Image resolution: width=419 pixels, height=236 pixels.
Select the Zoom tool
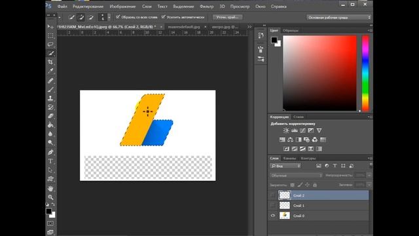(x=50, y=197)
